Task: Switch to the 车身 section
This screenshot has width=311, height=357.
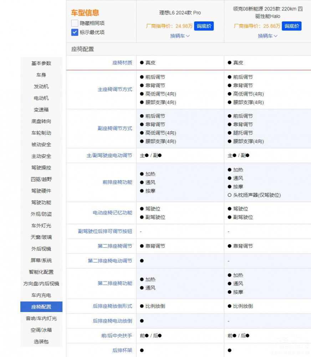Action: 41,75
